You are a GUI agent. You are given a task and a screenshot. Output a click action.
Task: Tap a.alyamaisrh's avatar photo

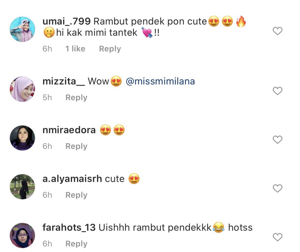(x=22, y=187)
